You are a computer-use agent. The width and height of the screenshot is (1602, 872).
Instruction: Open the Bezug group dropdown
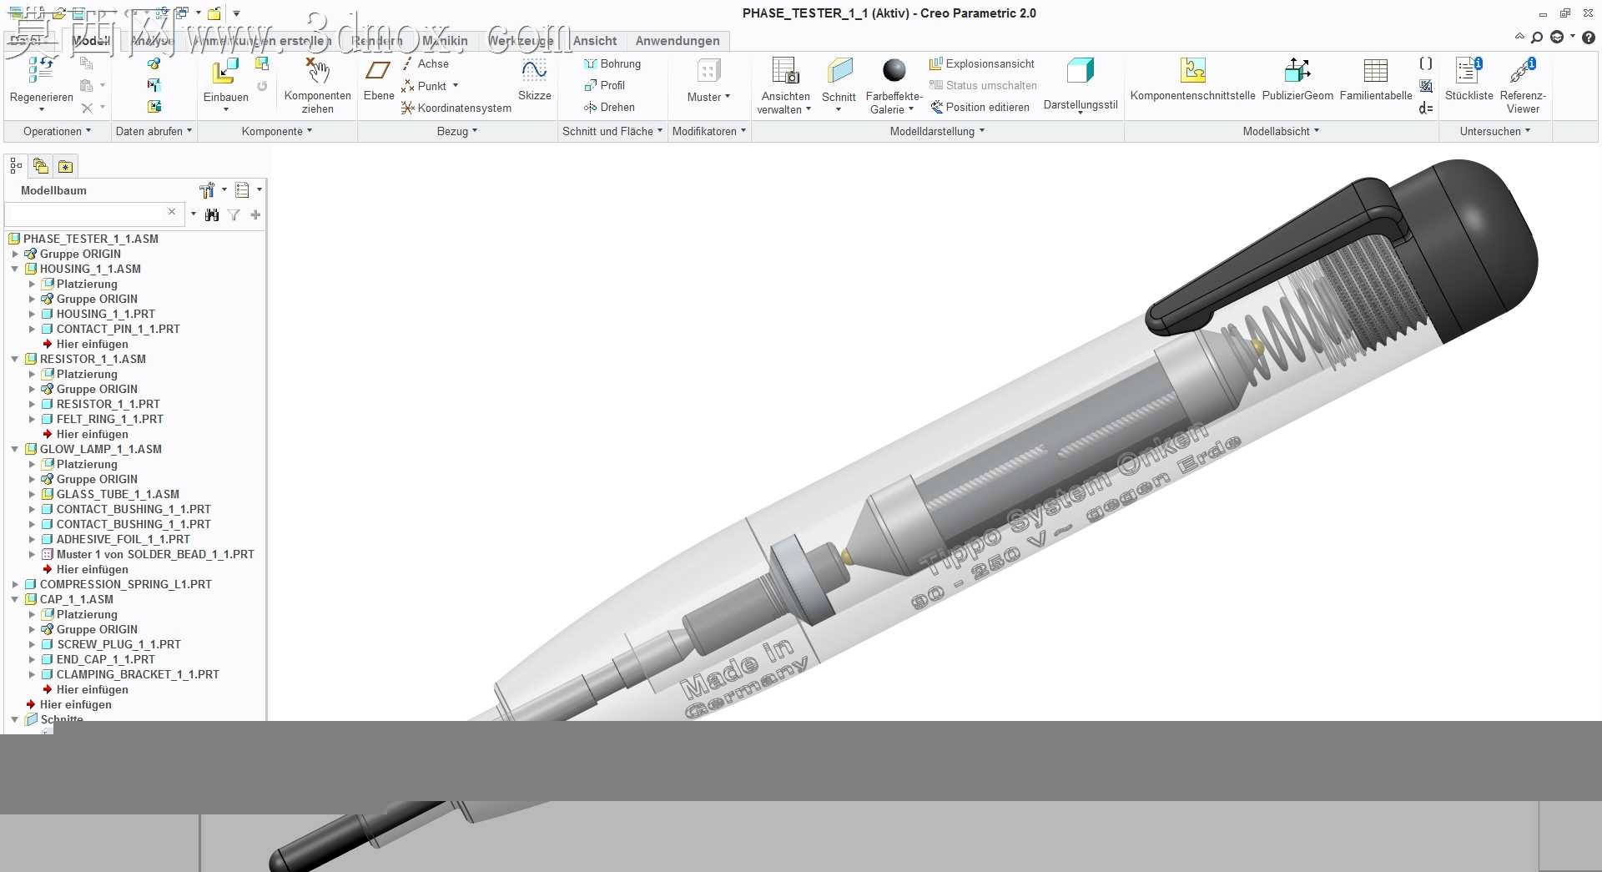[x=457, y=131]
